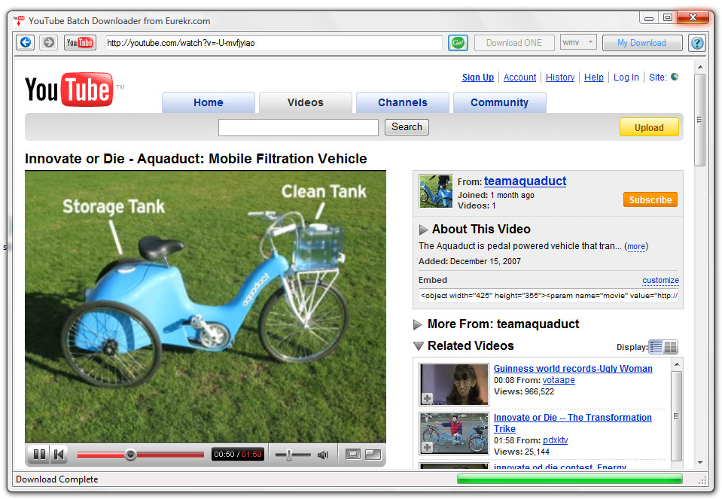Click the Sign Up link
Screen dimensions: 722x499
coord(478,78)
